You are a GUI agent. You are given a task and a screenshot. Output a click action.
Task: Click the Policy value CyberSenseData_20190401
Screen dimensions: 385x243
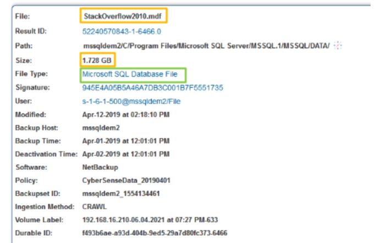point(126,181)
